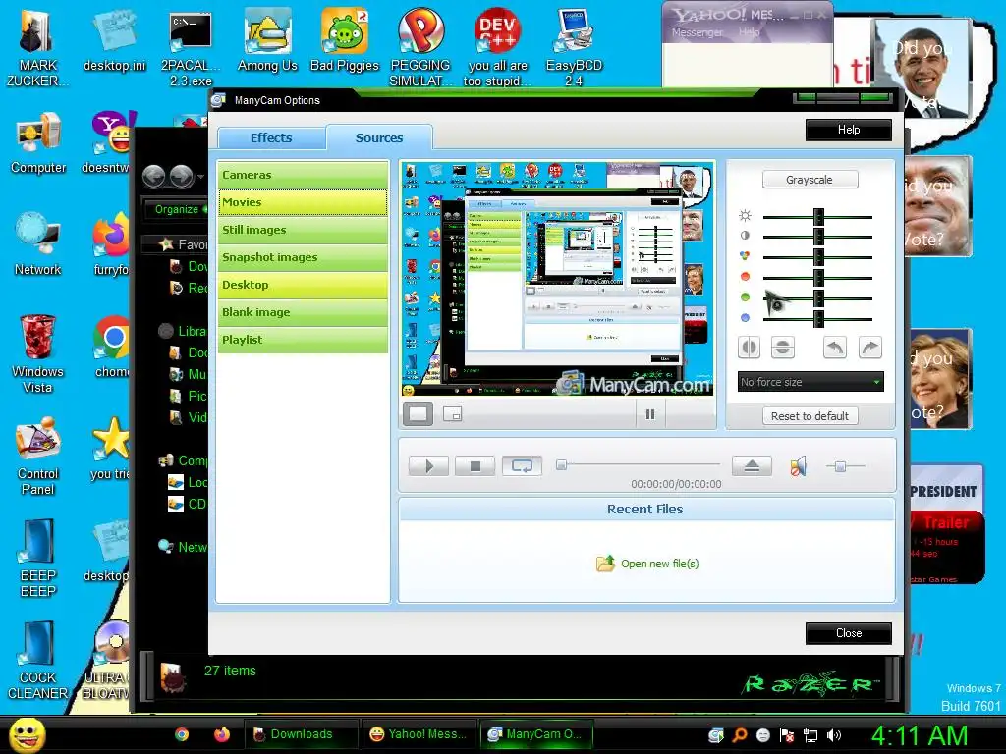Click the ManyCam tray icon
The image size is (1006, 754).
coord(716,735)
